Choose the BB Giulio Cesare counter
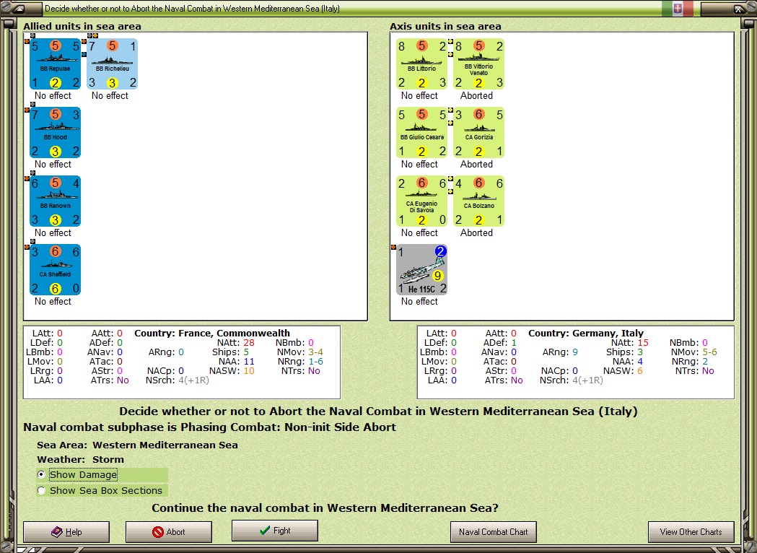Image resolution: width=757 pixels, height=553 pixels. pos(422,133)
